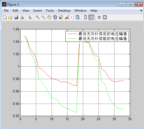Open the Insert menu
Image resolution: width=144 pixels, height=129 pixels.
click(37, 11)
